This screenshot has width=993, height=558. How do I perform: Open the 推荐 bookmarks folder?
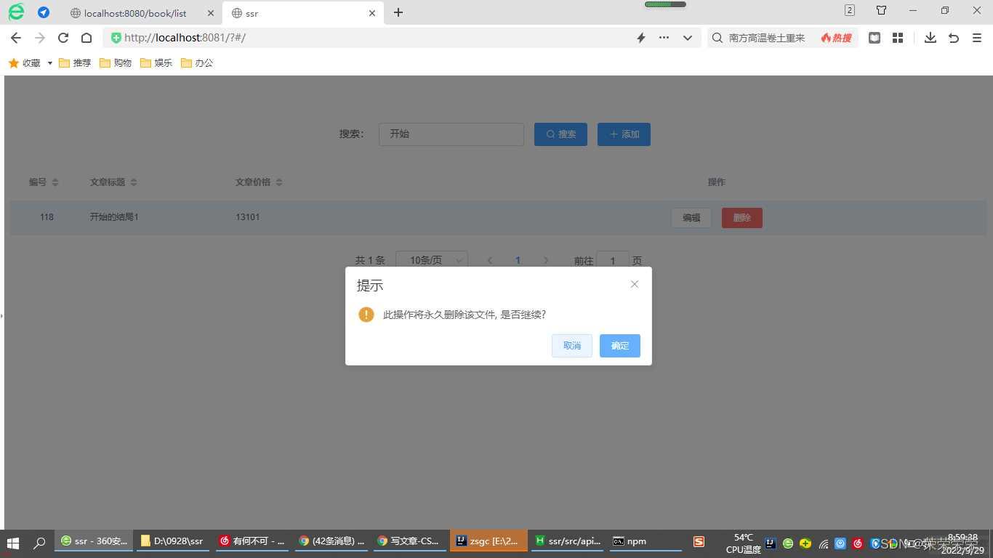click(75, 63)
